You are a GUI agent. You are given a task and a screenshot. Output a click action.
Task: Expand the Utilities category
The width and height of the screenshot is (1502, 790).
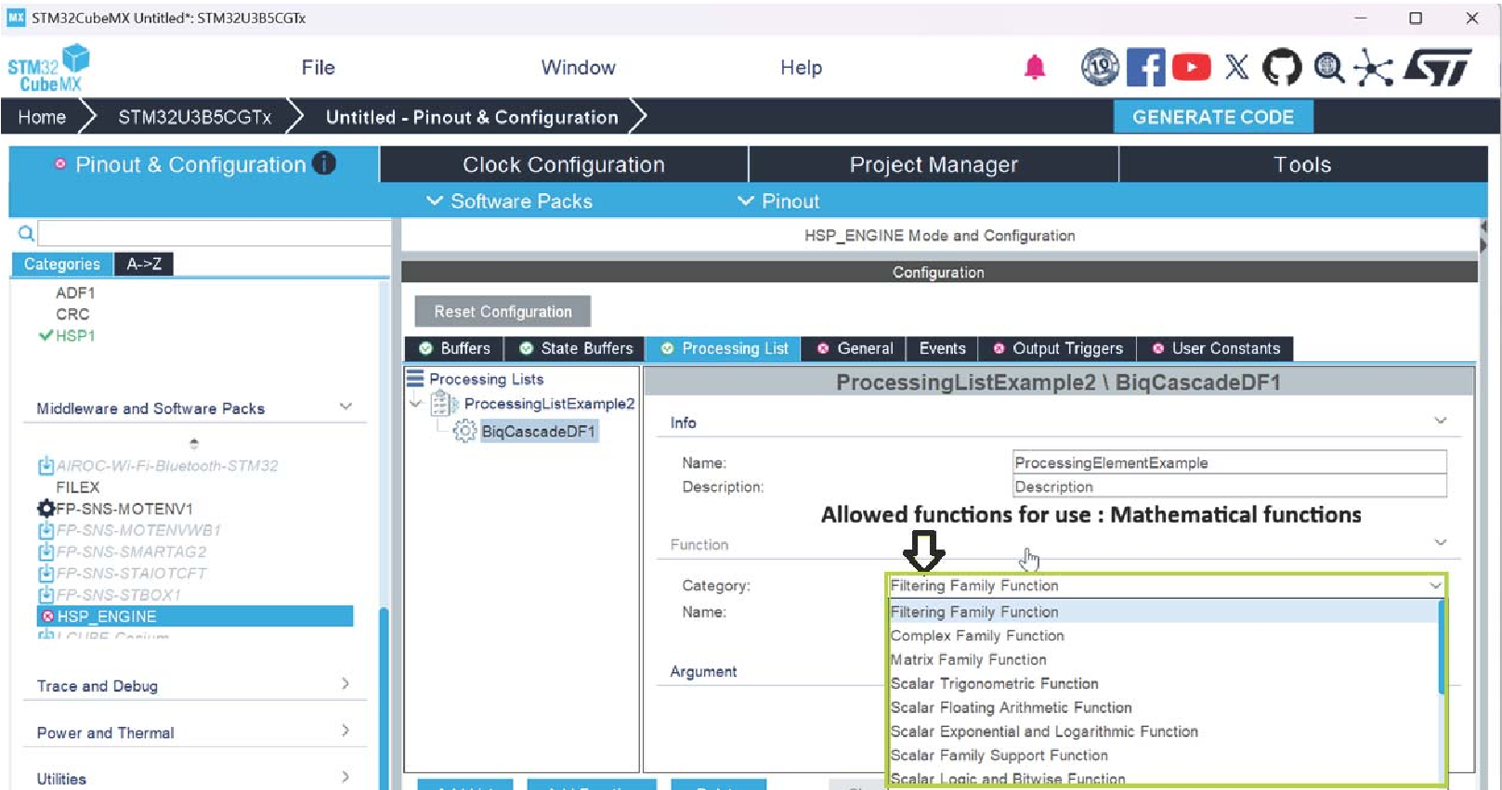pos(346,777)
